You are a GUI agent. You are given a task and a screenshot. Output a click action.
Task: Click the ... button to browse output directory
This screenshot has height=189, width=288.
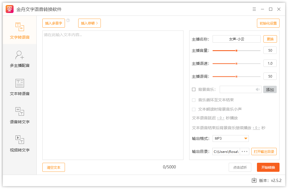coord(245,151)
